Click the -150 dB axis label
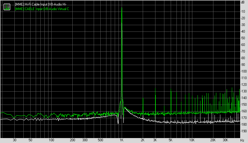 coord(243,105)
